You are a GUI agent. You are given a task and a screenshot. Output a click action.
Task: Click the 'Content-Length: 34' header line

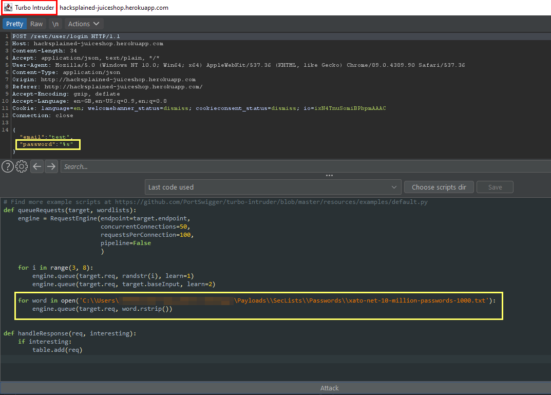[45, 51]
